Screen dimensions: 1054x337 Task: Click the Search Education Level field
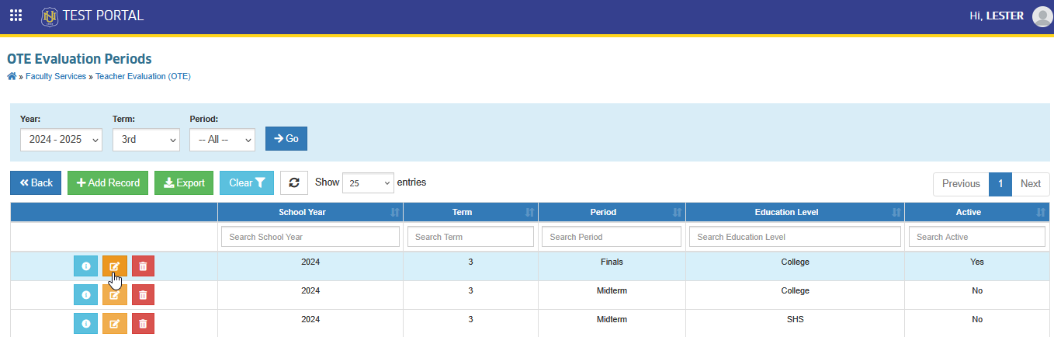pos(795,237)
